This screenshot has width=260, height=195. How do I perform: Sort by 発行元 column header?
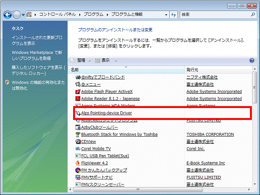point(218,70)
